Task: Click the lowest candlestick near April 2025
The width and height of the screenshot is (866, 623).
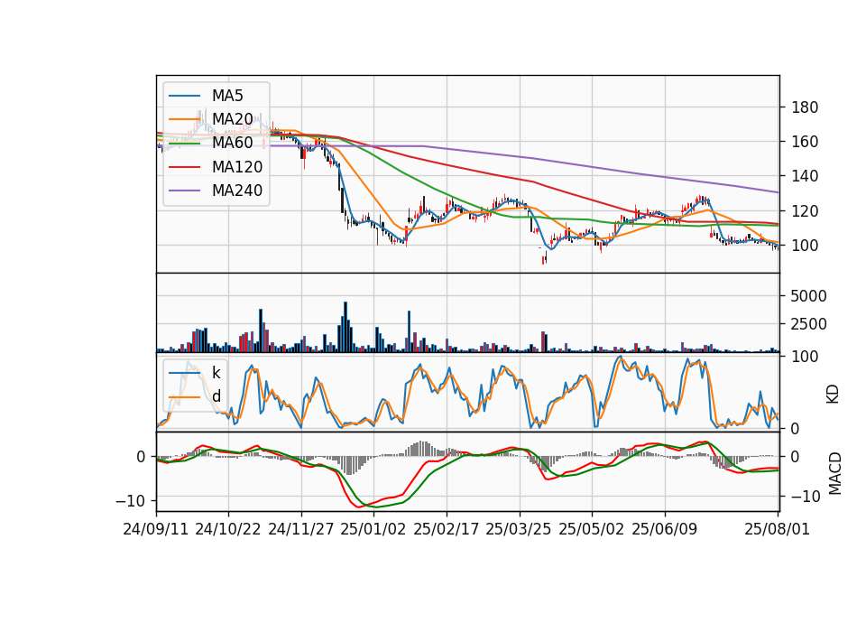Action: (543, 259)
